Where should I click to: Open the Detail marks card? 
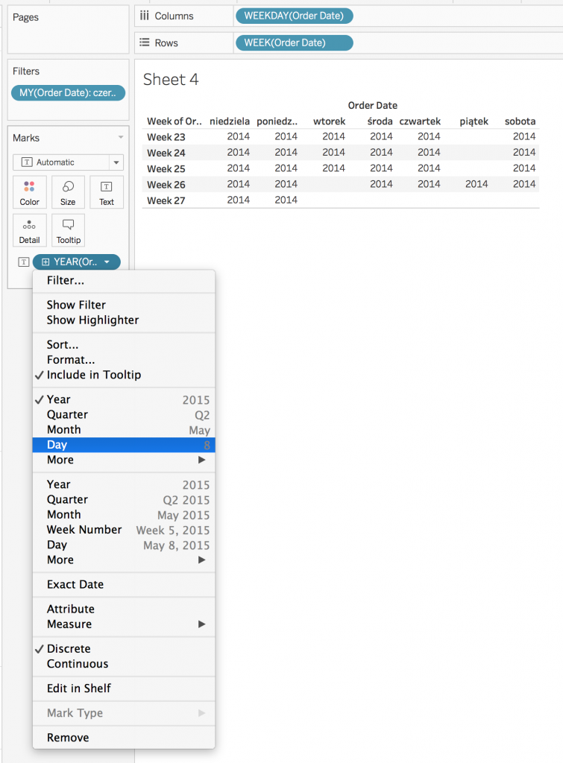(29, 230)
